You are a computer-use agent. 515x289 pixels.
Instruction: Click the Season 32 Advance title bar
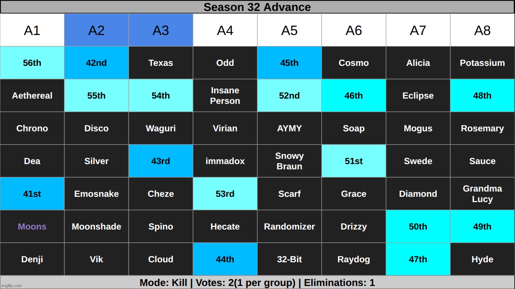(257, 7)
